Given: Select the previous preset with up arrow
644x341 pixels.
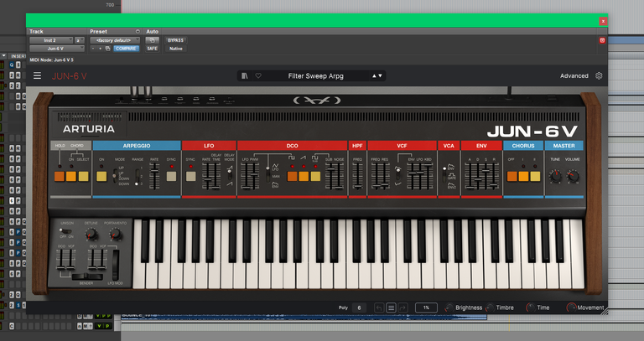Looking at the screenshot, I should (x=374, y=76).
